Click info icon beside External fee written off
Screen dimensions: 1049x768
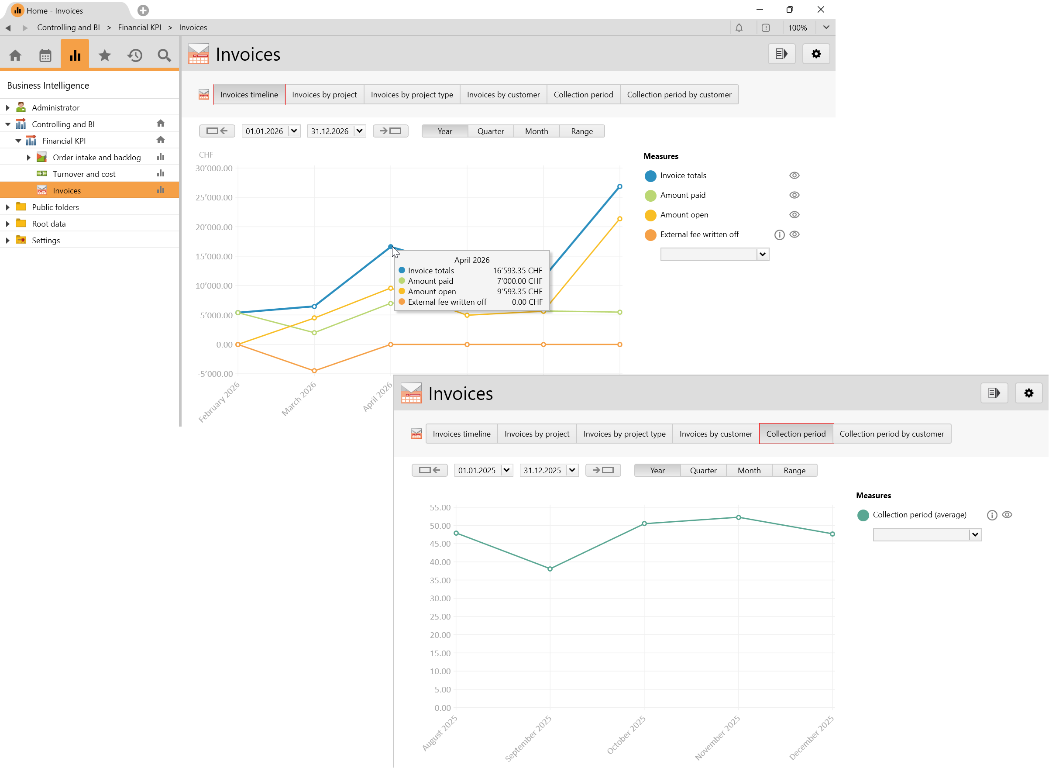point(779,235)
